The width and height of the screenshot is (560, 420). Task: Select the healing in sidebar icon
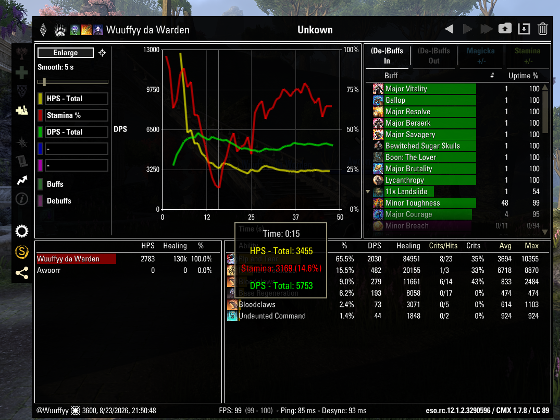point(22,110)
